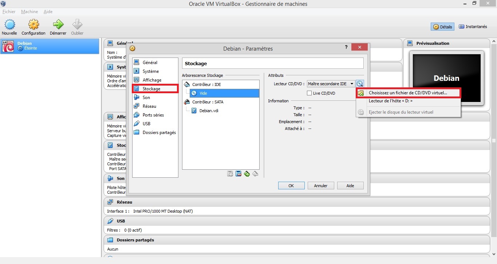Image resolution: width=497 pixels, height=264 pixels.
Task: Click the Dossiers partagés section header
Action: click(x=297, y=240)
